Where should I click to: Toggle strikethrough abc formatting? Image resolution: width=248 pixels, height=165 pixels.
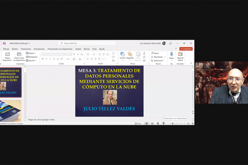(58, 59)
